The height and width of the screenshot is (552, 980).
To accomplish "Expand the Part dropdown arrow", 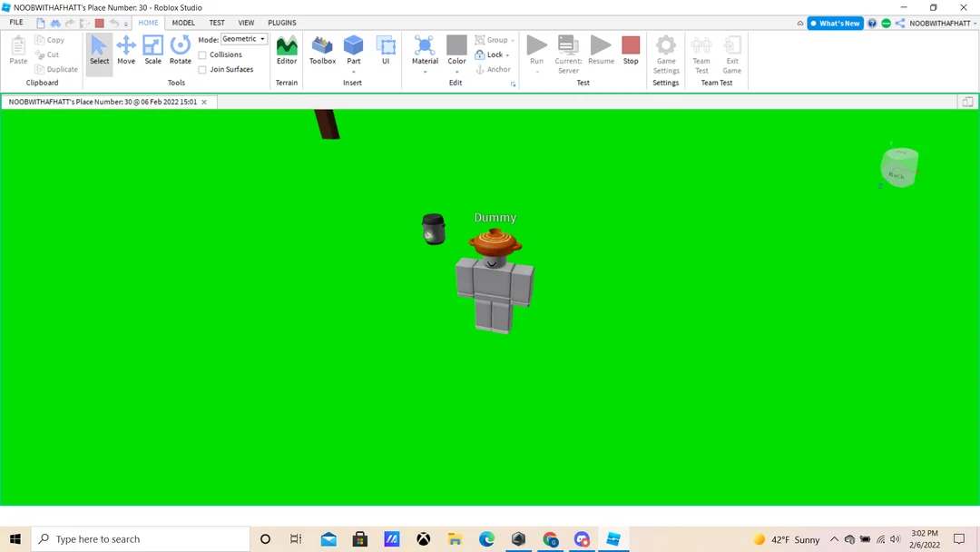I will click(x=354, y=72).
